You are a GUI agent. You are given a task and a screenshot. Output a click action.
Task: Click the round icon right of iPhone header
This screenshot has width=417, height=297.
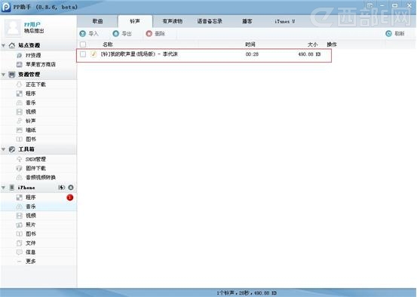[x=71, y=188]
